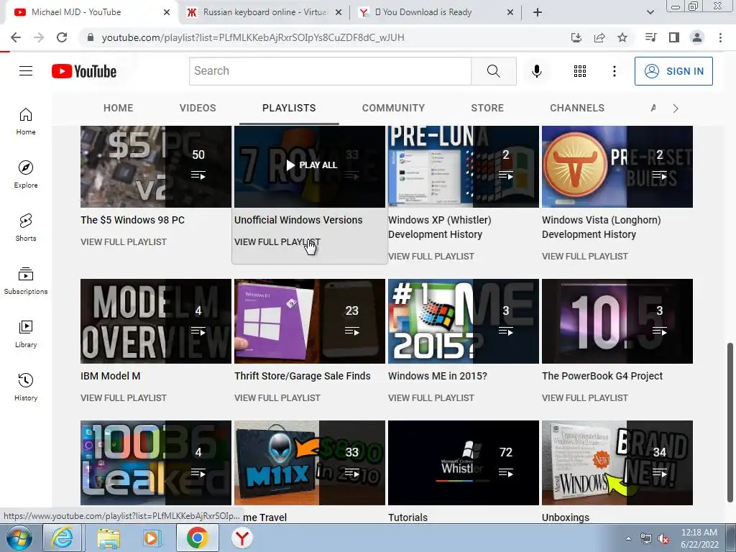
Task: Switch to the CHANNELS channel tab
Action: [x=577, y=108]
